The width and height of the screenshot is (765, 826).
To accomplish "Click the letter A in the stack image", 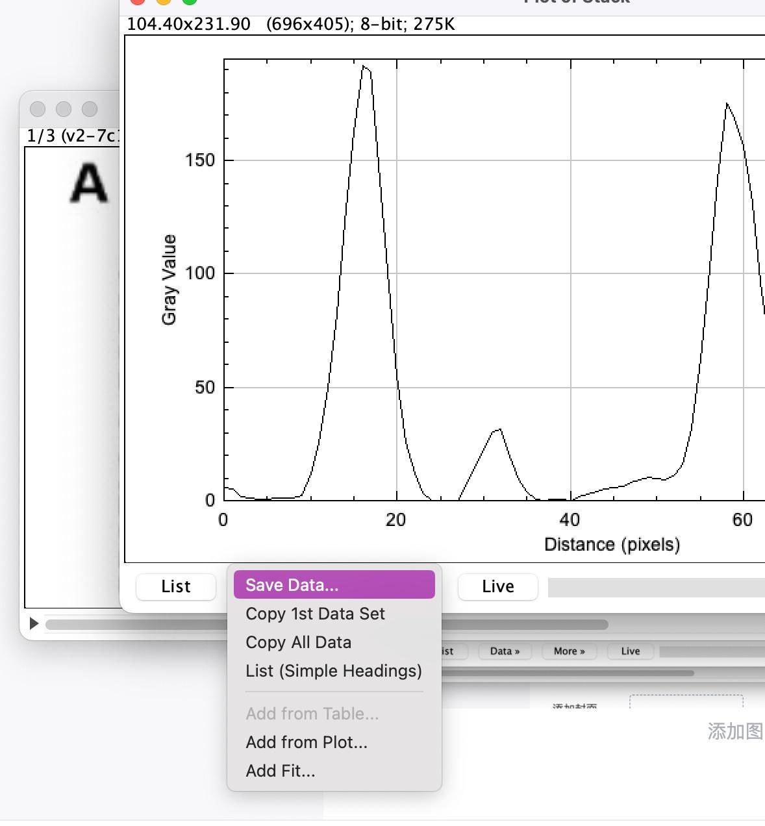I will point(88,183).
